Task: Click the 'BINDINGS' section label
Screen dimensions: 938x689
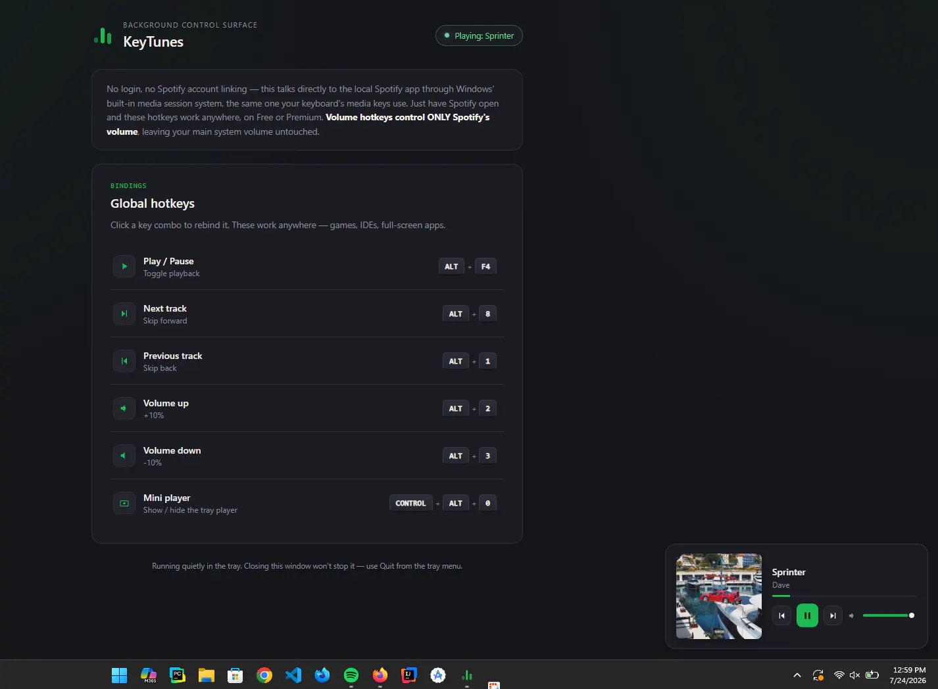Action: click(128, 186)
